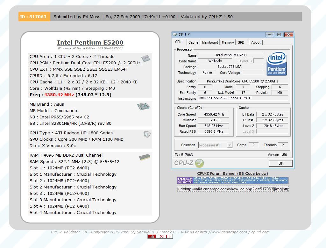Click the BB code URL field
The height and width of the screenshot is (248, 326).
pos(233,189)
